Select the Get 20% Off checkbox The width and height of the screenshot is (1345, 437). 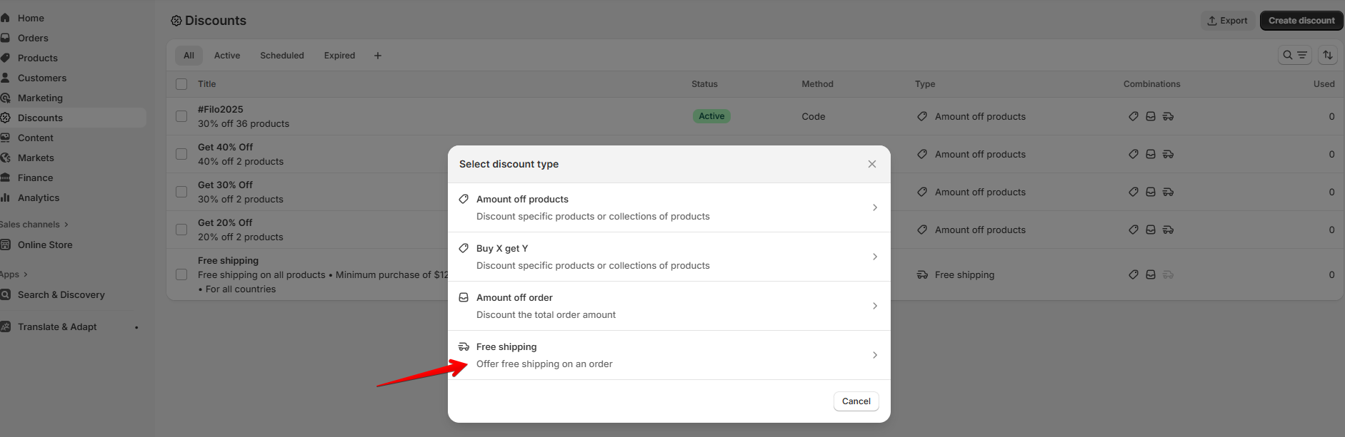tap(181, 230)
